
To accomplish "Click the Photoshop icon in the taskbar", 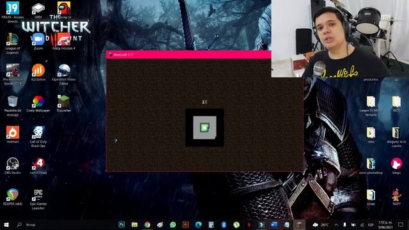I will pyautogui.click(x=121, y=224).
